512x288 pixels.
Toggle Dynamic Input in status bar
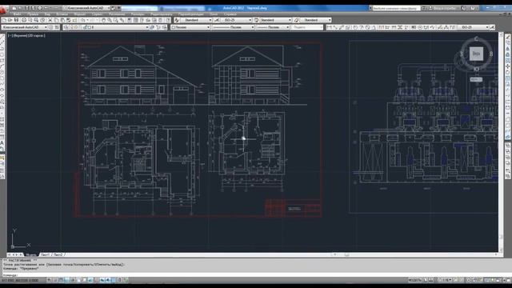[x=102, y=280]
